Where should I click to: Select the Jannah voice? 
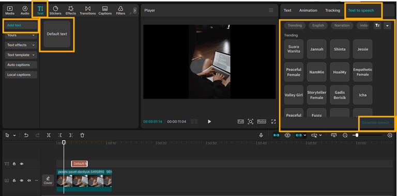coord(317,49)
